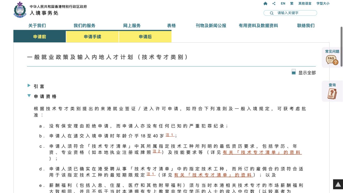
Task: Switch to Traditional Chinese 繁
Action: pyautogui.click(x=292, y=3)
